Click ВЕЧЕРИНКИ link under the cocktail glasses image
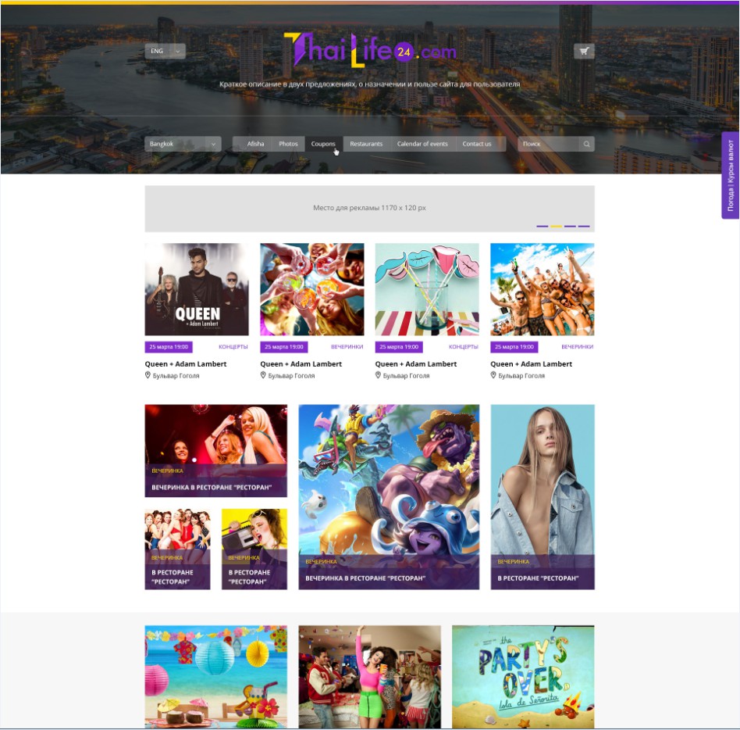 [347, 347]
